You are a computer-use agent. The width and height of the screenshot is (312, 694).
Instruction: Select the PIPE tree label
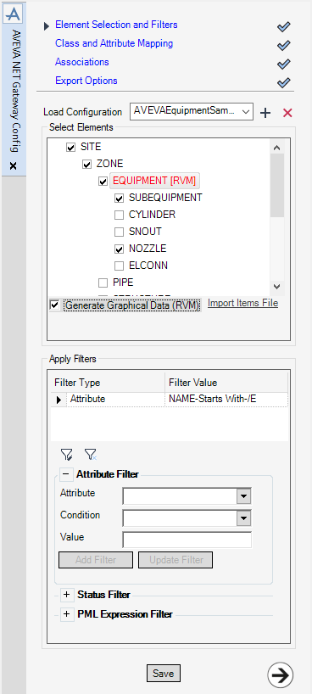coord(123,283)
